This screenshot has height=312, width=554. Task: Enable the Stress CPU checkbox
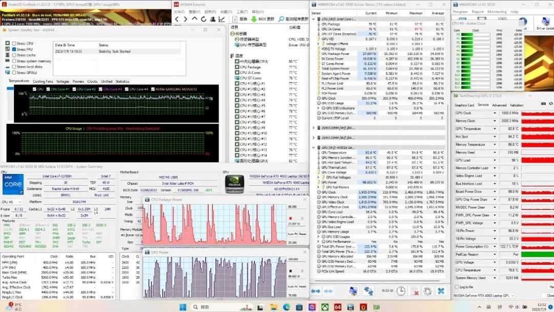click(x=14, y=44)
